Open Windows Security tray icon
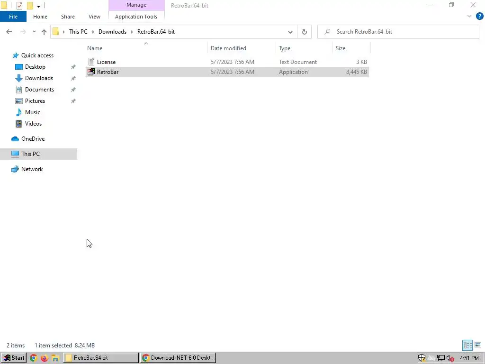Viewport: 485px width, 364px height. tap(422, 358)
